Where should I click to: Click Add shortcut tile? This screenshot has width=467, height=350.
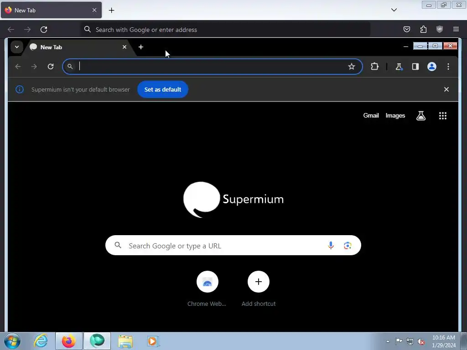point(258,288)
